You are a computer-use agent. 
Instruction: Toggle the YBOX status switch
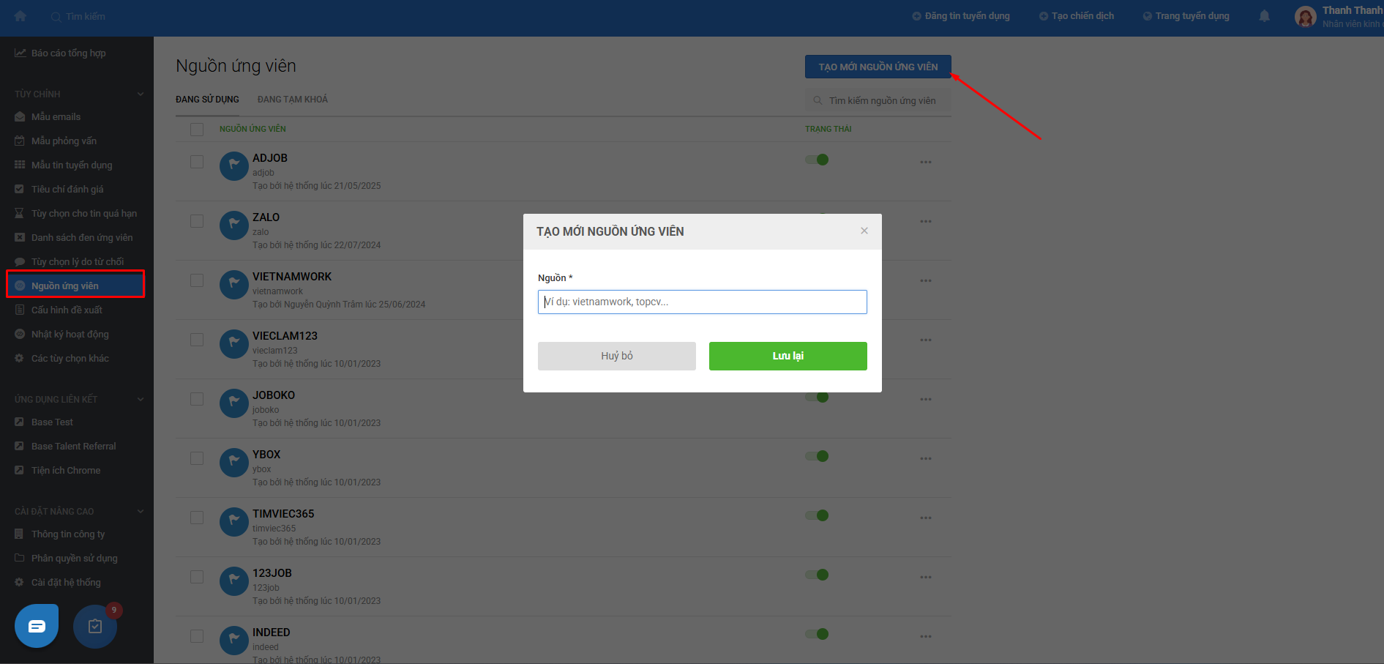(817, 456)
